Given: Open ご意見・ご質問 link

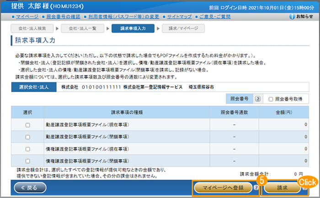Looking at the screenshot, I should [x=215, y=17].
